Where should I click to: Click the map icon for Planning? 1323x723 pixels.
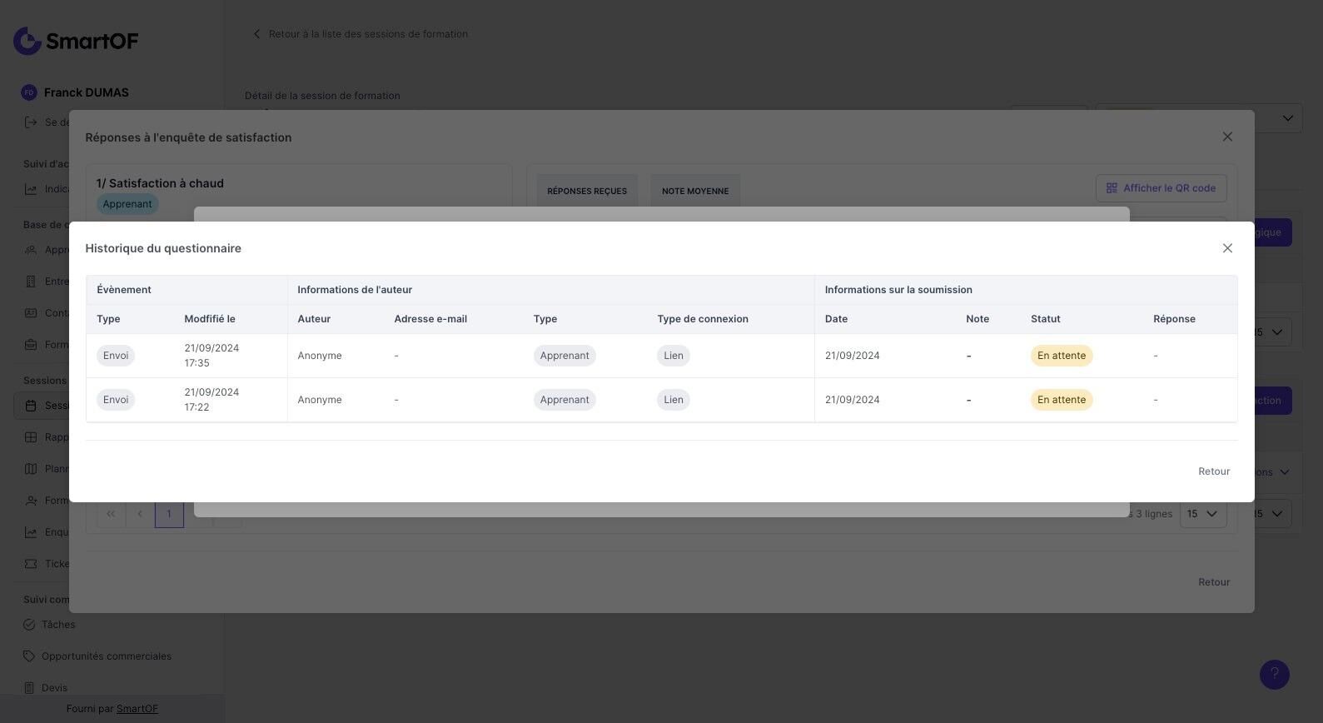(x=31, y=469)
